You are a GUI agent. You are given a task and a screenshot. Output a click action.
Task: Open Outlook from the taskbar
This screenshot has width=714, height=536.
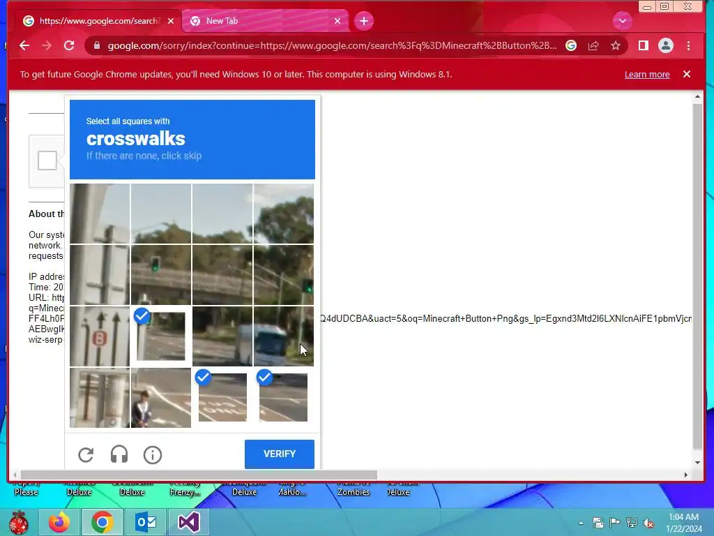[x=146, y=522]
